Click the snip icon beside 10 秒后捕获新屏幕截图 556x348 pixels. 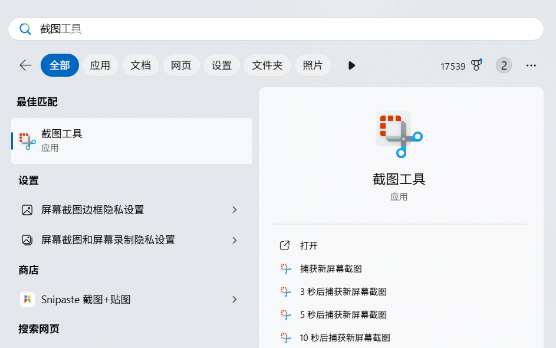pos(286,338)
